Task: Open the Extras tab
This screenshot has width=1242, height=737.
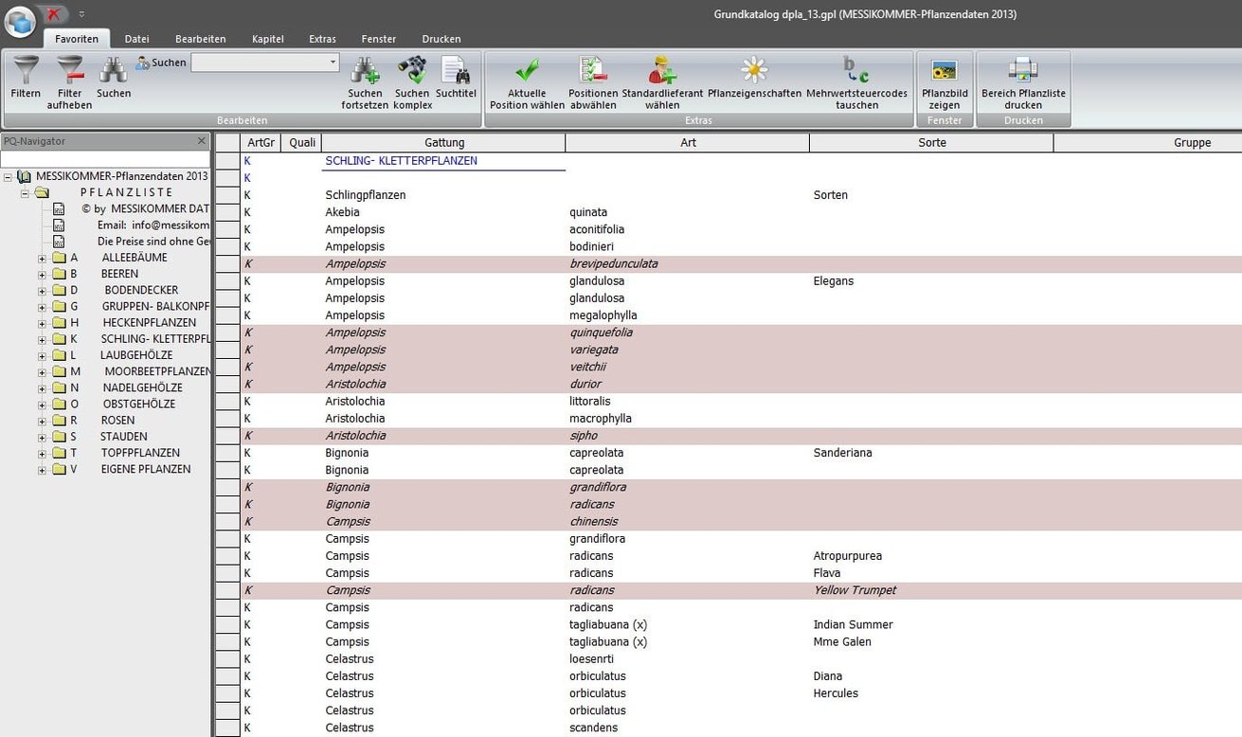Action: 322,39
